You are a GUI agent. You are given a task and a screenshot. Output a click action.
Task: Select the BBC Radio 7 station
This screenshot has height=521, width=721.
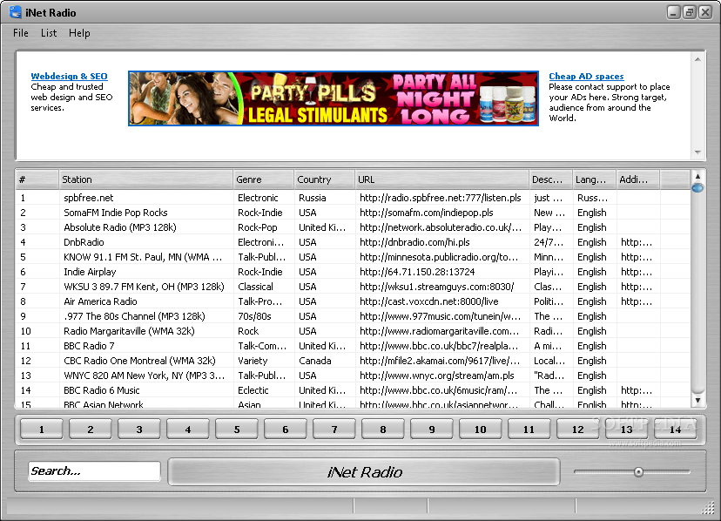[353, 346]
